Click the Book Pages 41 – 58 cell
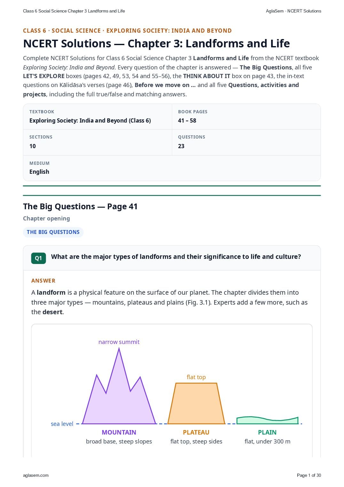This screenshot has width=344, height=487. click(x=246, y=117)
